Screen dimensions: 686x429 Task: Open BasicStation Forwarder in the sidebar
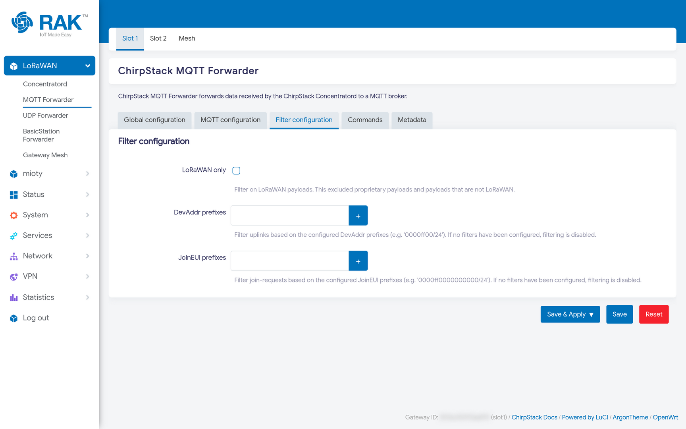point(41,135)
